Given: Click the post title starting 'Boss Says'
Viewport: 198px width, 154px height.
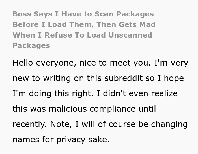Looking at the screenshot, I should tap(84, 30).
